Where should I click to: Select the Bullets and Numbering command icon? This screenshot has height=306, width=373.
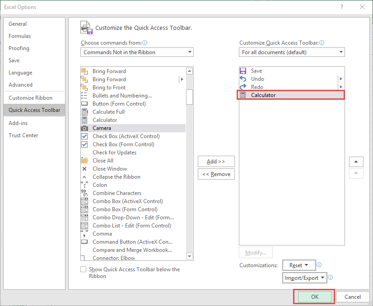[84, 95]
